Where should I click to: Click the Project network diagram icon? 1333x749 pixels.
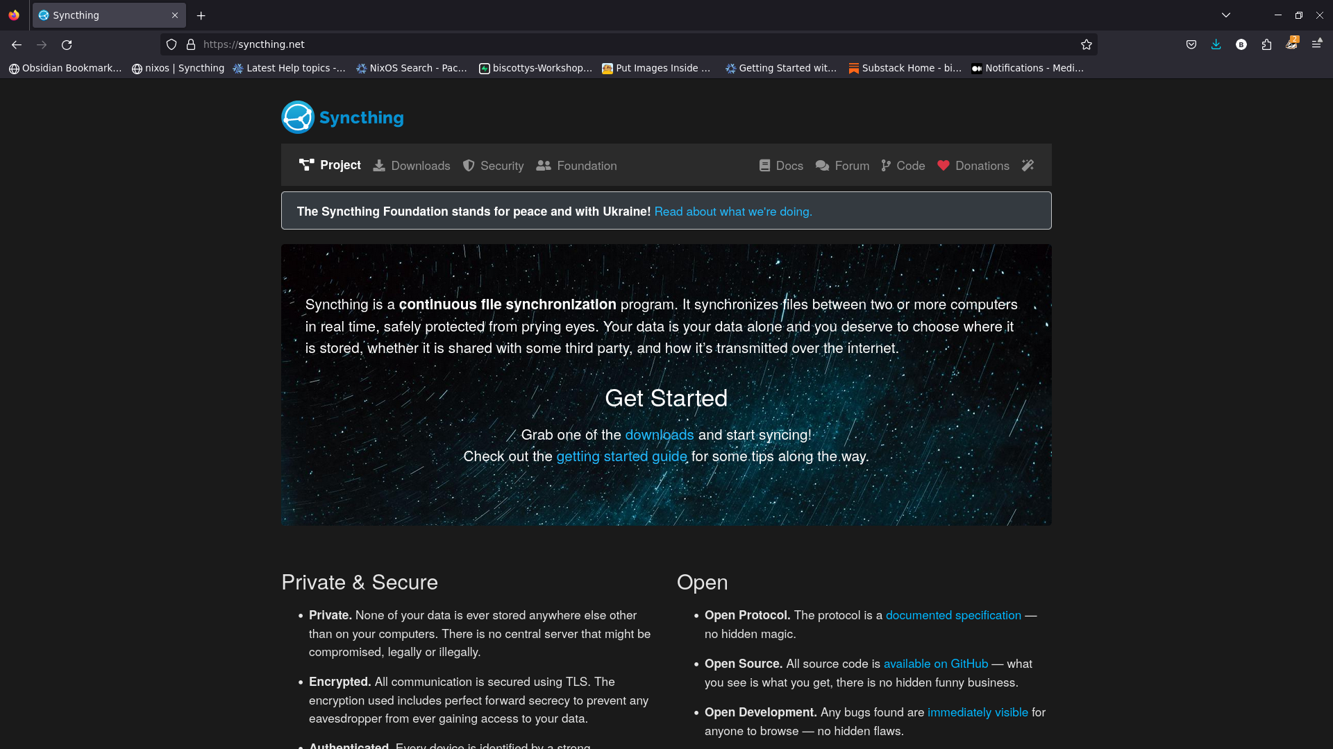(306, 165)
